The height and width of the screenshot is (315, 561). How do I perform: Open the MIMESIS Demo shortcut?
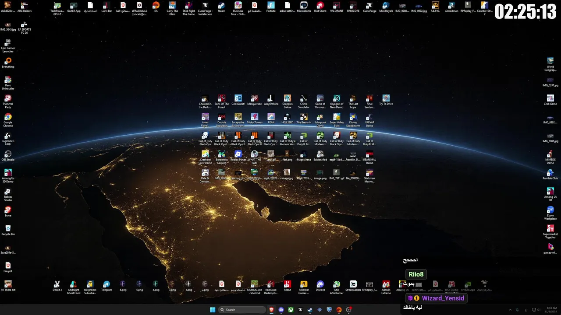[x=550, y=157]
